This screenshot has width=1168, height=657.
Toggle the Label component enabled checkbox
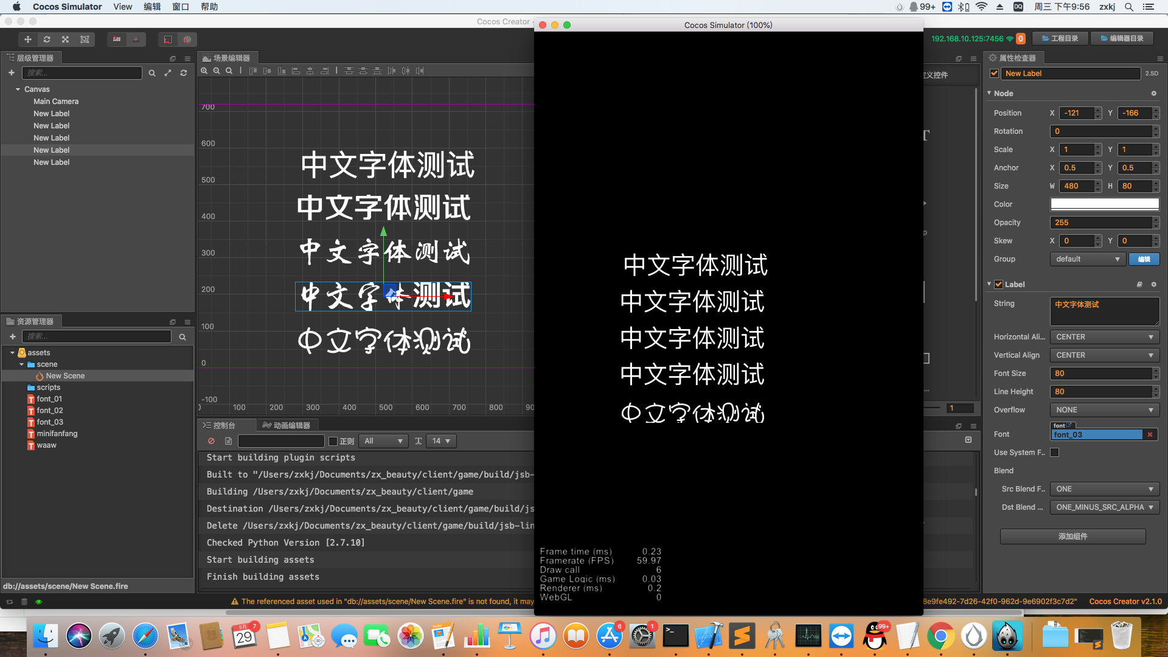click(x=998, y=284)
